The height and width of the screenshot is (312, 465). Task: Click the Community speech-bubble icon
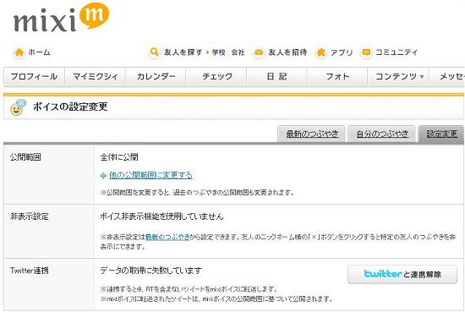pos(366,52)
